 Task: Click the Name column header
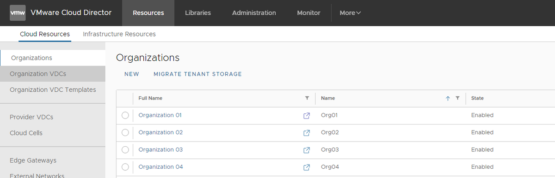(x=328, y=98)
